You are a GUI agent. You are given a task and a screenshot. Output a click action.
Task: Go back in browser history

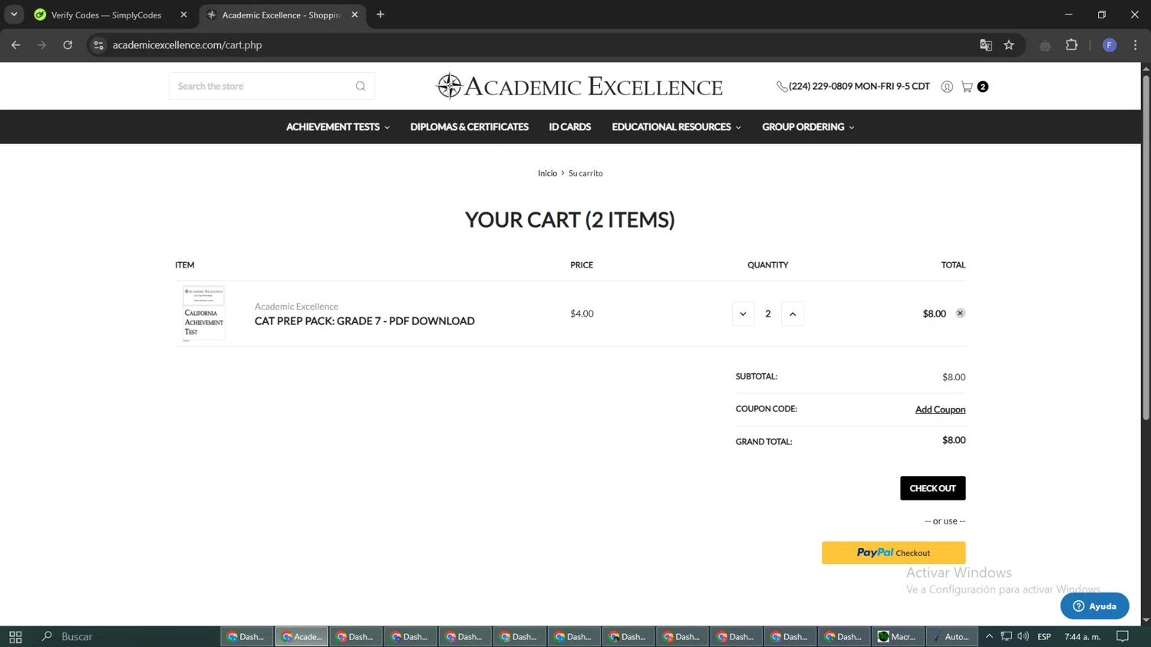[16, 45]
